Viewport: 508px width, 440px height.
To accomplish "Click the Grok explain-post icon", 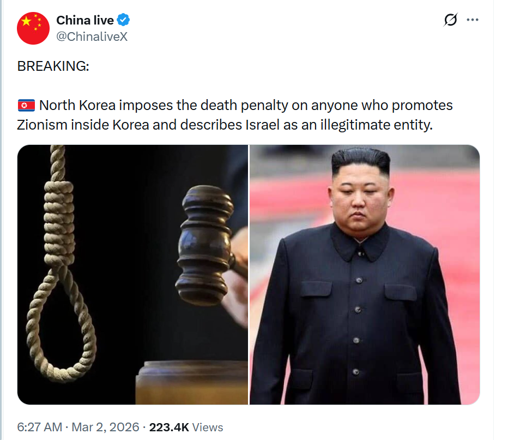I will tap(450, 20).
